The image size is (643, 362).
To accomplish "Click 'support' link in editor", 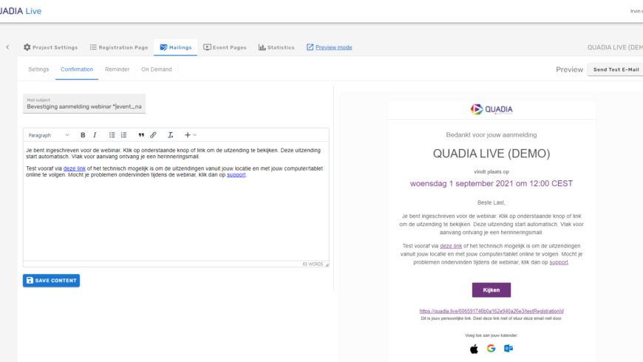I will 237,174.
